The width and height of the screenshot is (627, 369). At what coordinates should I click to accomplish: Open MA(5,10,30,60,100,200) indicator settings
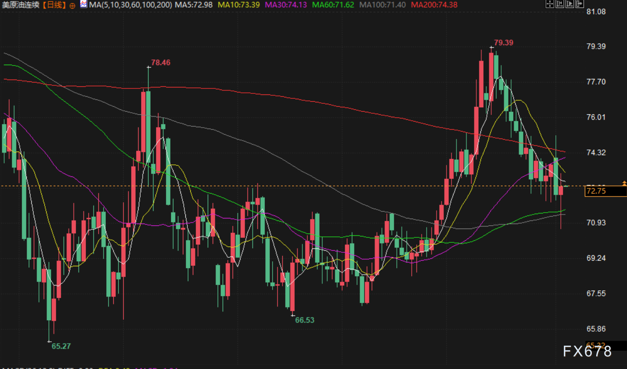click(130, 5)
